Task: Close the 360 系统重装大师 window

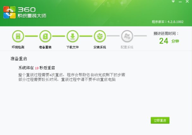Action: 187,2
